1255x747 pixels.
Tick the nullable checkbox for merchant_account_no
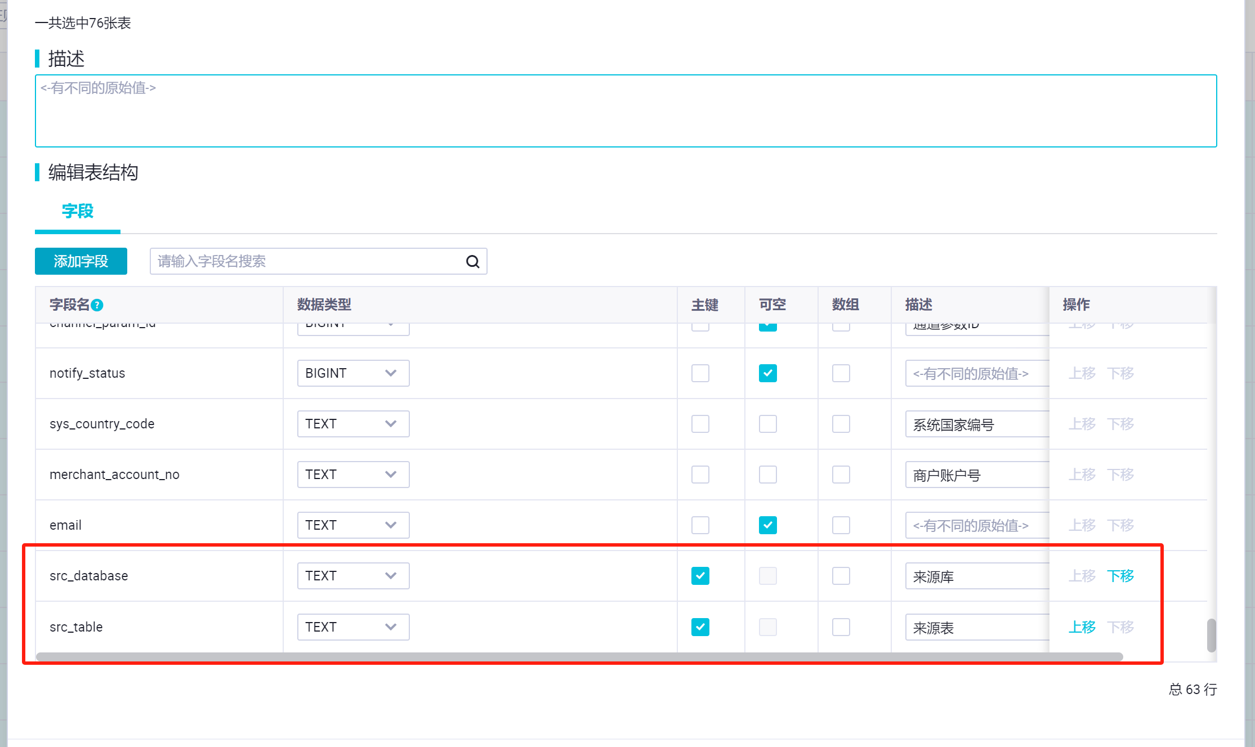pos(767,475)
